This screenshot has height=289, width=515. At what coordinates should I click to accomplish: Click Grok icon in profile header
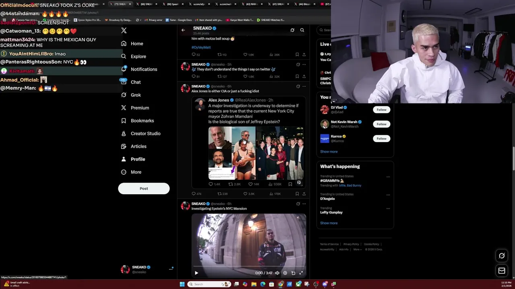pos(292,30)
